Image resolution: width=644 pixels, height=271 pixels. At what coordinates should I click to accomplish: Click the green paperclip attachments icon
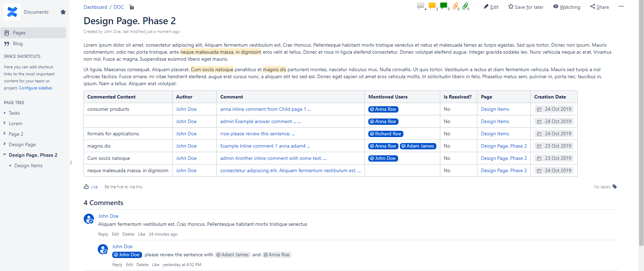465,6
